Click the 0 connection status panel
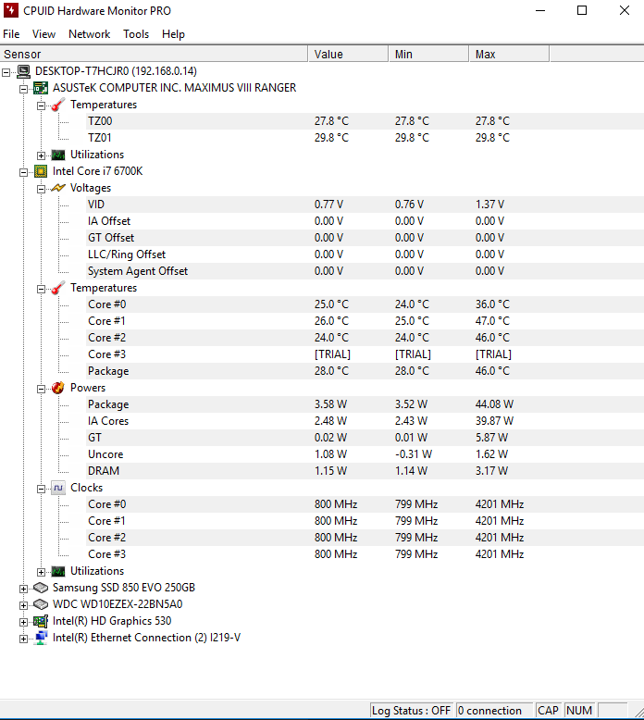 point(494,711)
